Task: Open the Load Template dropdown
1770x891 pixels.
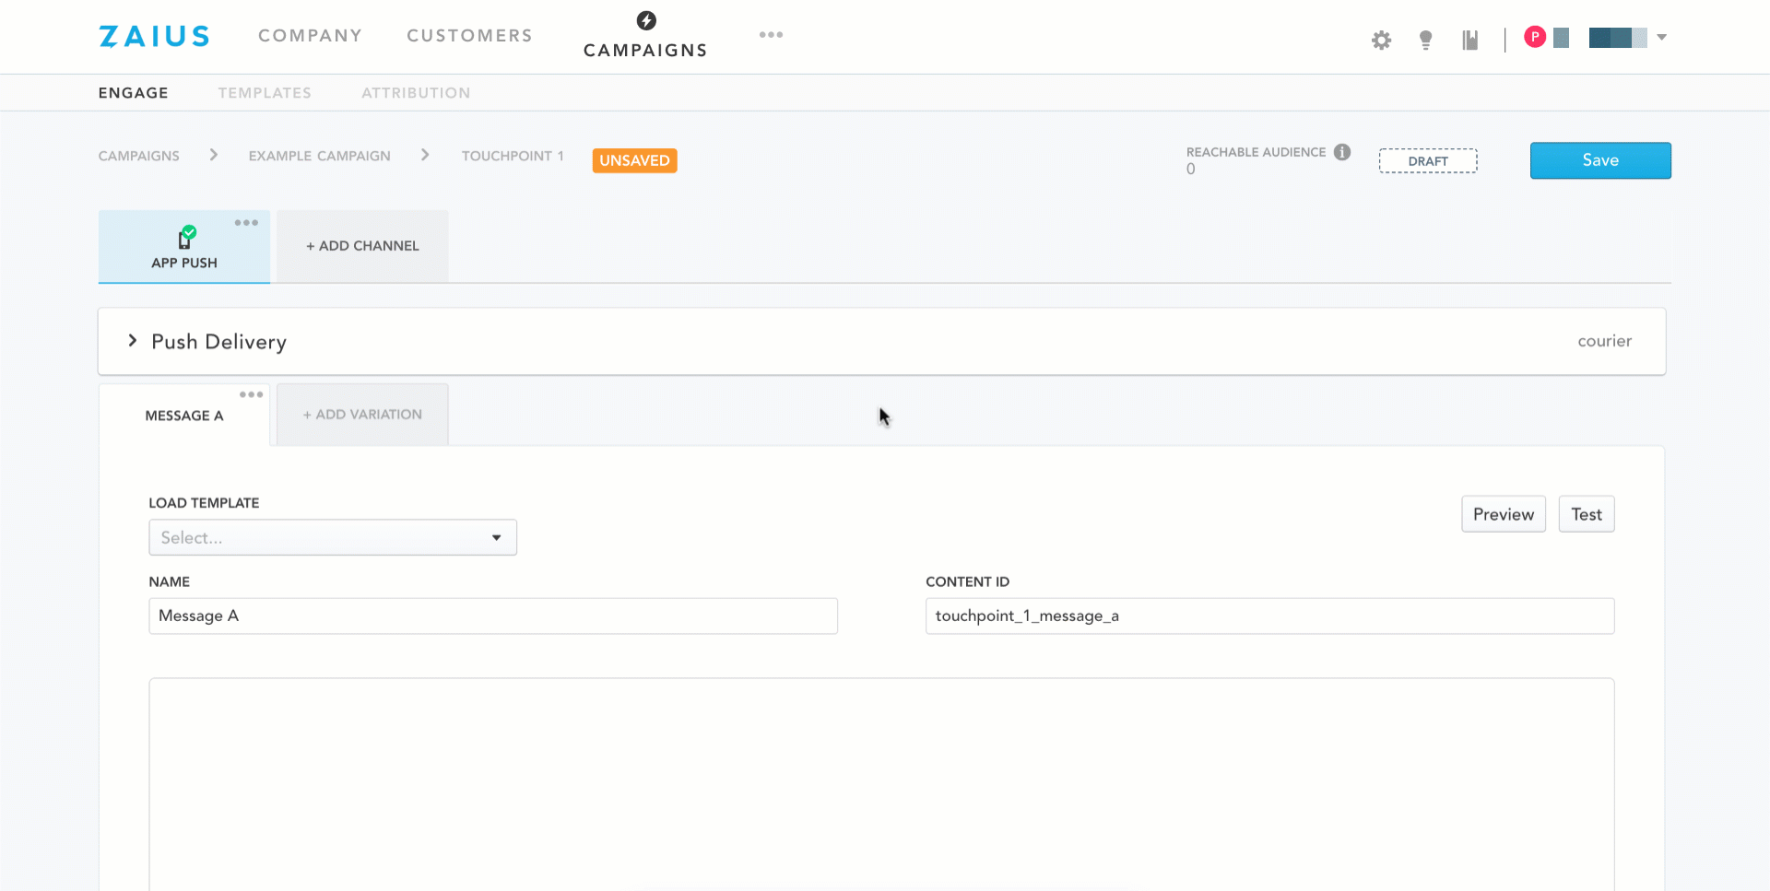Action: coord(333,537)
